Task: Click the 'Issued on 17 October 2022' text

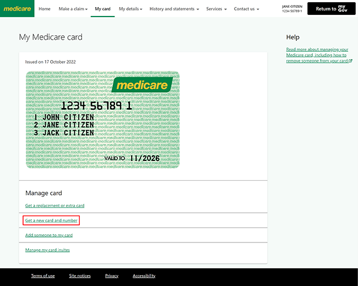Action: (51, 62)
